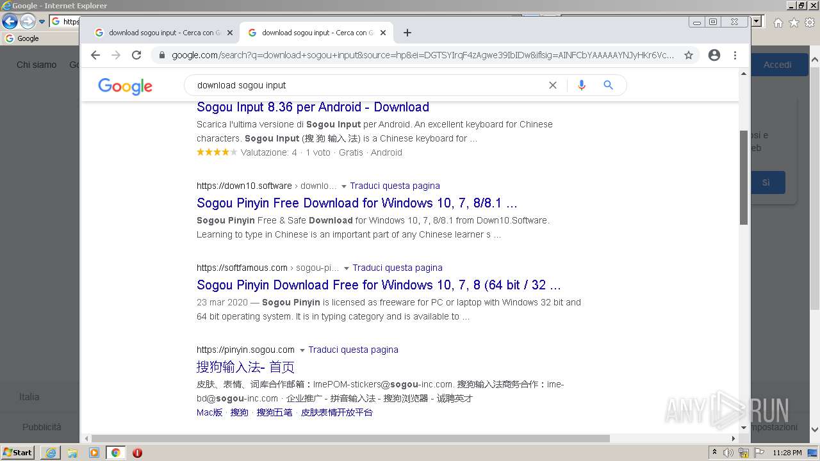Bookmark this page with the star icon
This screenshot has height=461, width=820.
pyautogui.click(x=689, y=55)
